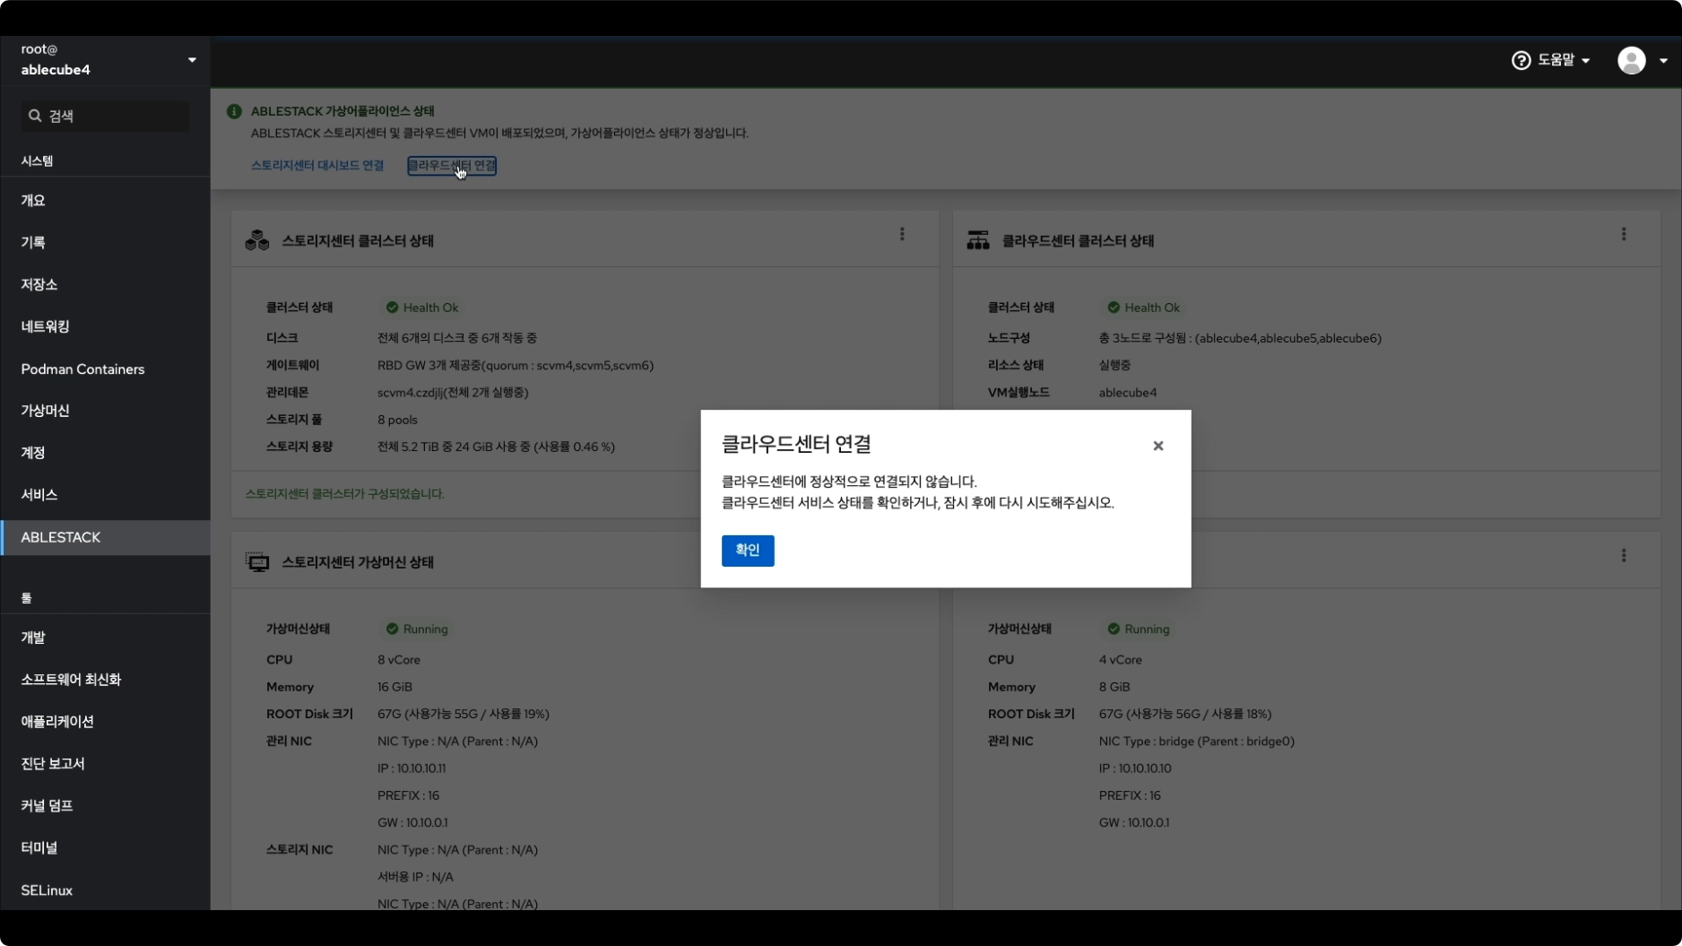Image resolution: width=1682 pixels, height=946 pixels.
Task: Open 애플리케이션 page in sidebar
Action: pos(105,721)
